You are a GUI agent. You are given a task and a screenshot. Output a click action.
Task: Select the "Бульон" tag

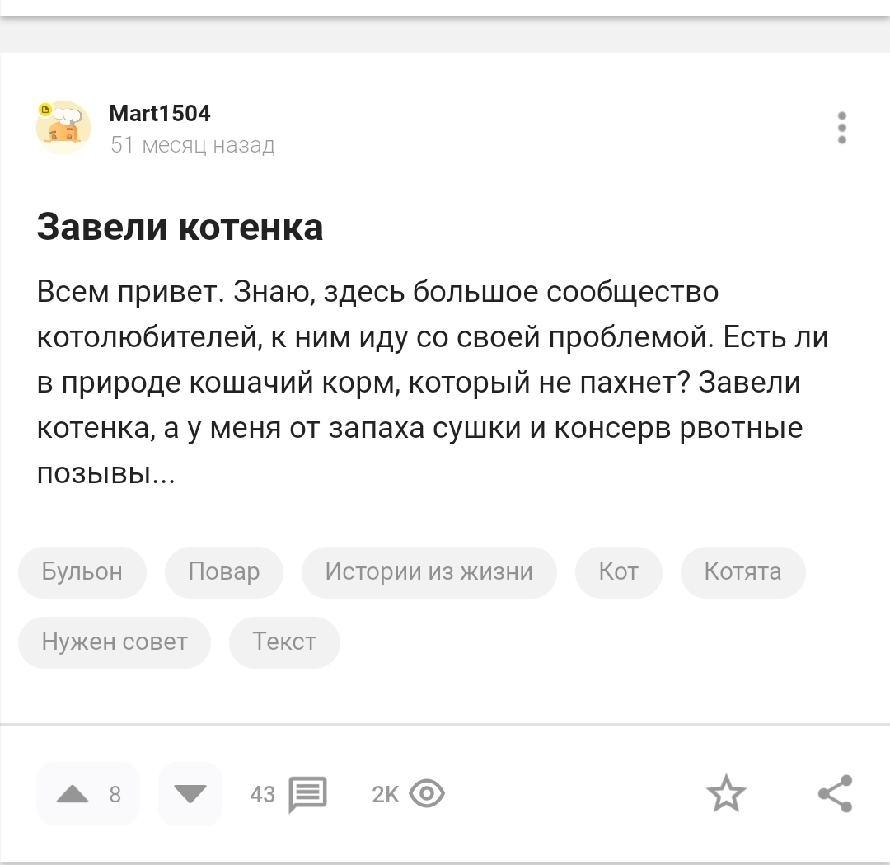(x=82, y=571)
